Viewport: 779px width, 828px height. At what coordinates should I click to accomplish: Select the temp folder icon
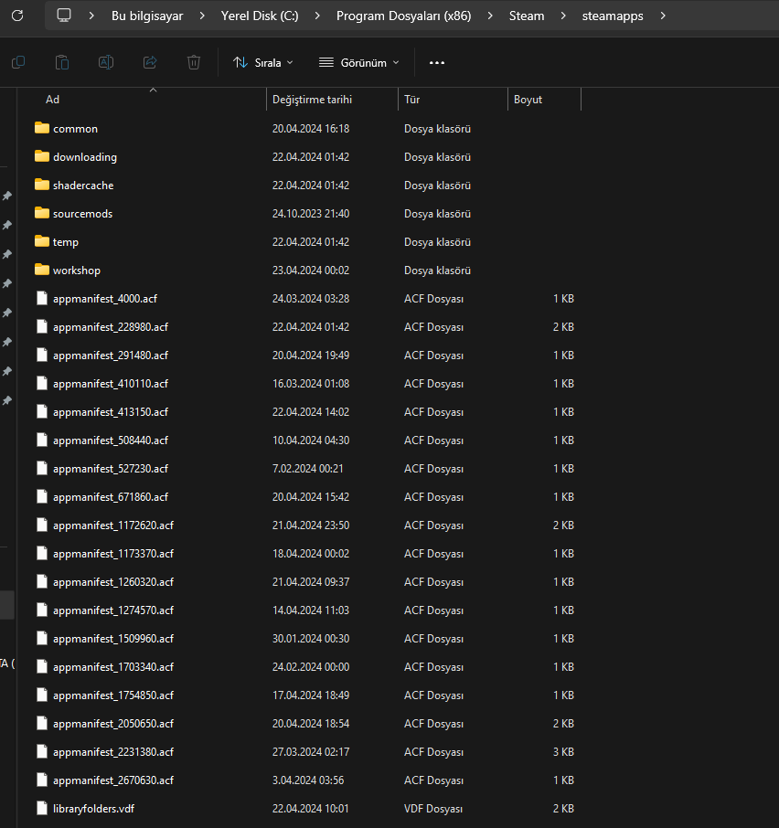coord(42,241)
